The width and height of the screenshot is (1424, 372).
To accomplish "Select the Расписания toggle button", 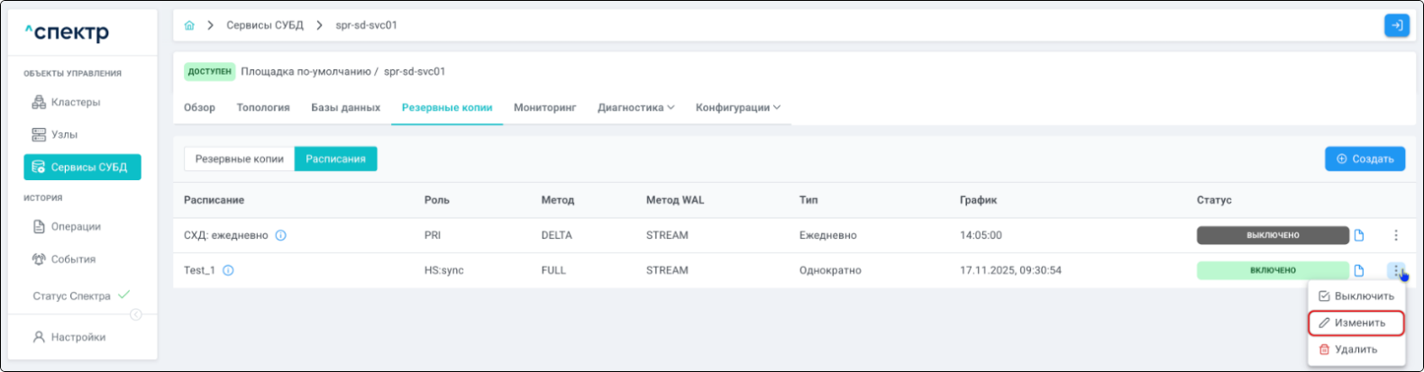I will (x=335, y=159).
